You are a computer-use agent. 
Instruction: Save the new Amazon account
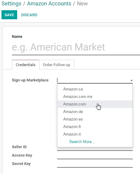[9, 15]
